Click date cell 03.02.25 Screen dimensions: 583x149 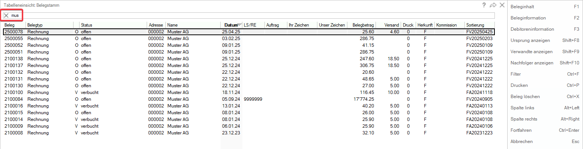[x=231, y=39]
